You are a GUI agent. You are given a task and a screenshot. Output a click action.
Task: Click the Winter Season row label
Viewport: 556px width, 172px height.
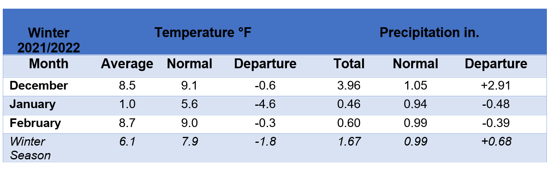[30, 148]
